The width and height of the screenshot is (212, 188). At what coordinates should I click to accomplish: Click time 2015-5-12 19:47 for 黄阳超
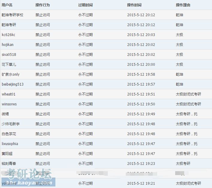(x=141, y=154)
